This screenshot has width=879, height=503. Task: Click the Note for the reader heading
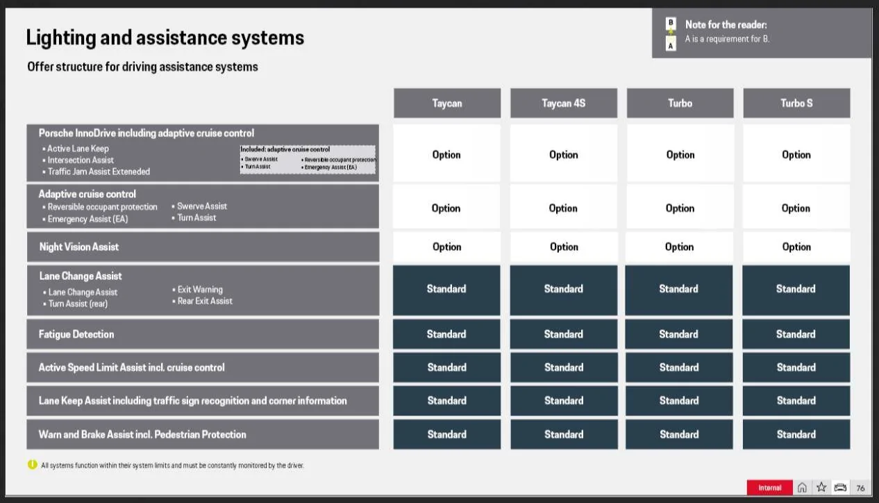click(x=726, y=24)
